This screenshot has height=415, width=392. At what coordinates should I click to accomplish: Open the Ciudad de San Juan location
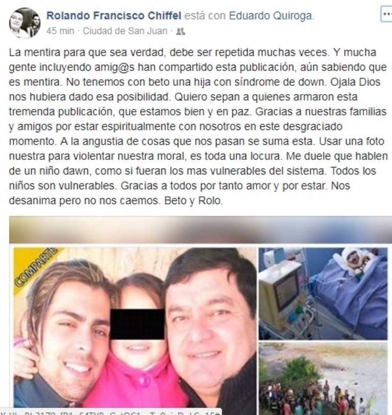tap(125, 31)
